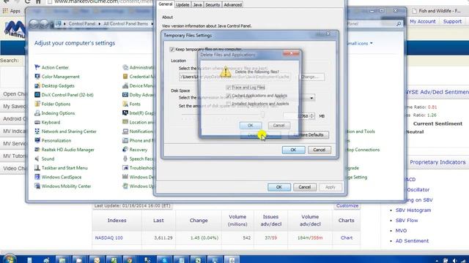The image size is (469, 263).
Task: Expand breadcrumb arrow after Control Panel
Action: pos(100,23)
